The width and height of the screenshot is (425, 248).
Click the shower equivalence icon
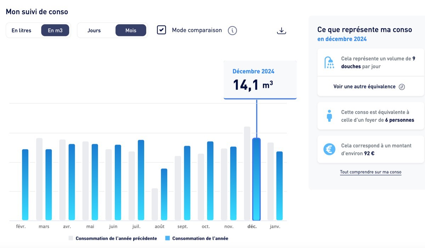click(x=329, y=63)
